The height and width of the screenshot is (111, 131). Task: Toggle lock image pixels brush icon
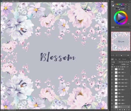click(x=117, y=67)
